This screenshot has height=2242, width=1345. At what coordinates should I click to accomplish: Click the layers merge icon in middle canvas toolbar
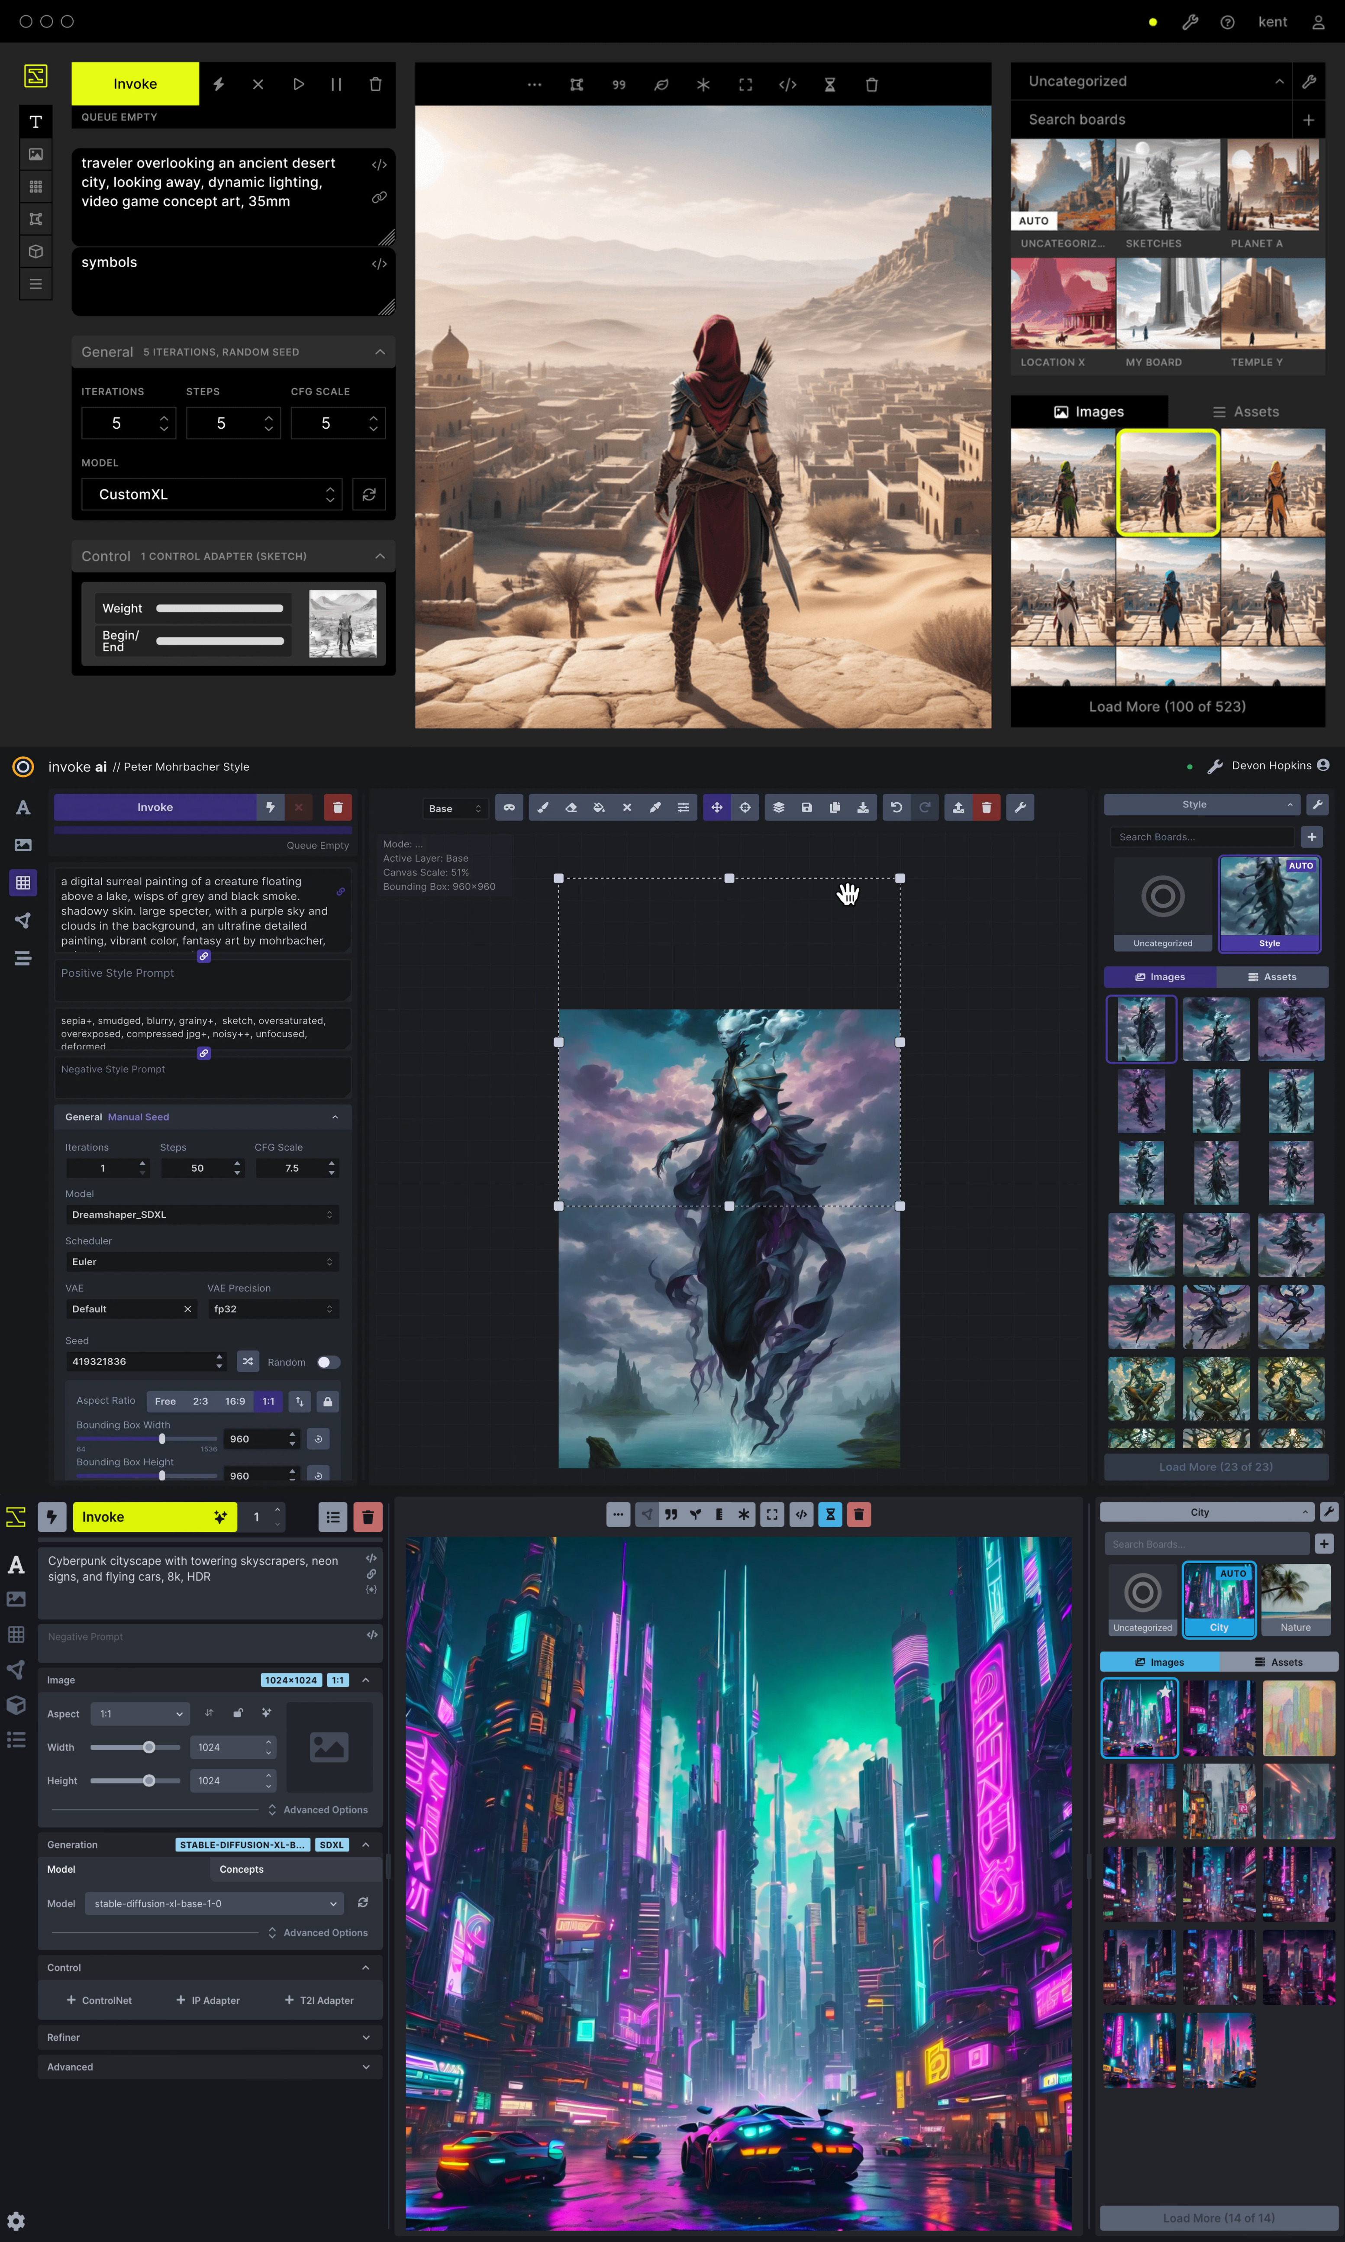(x=778, y=808)
